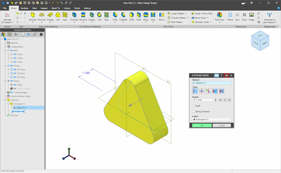This screenshot has width=281, height=173.
Task: Open the Inspect menu tab
Action: point(44,8)
